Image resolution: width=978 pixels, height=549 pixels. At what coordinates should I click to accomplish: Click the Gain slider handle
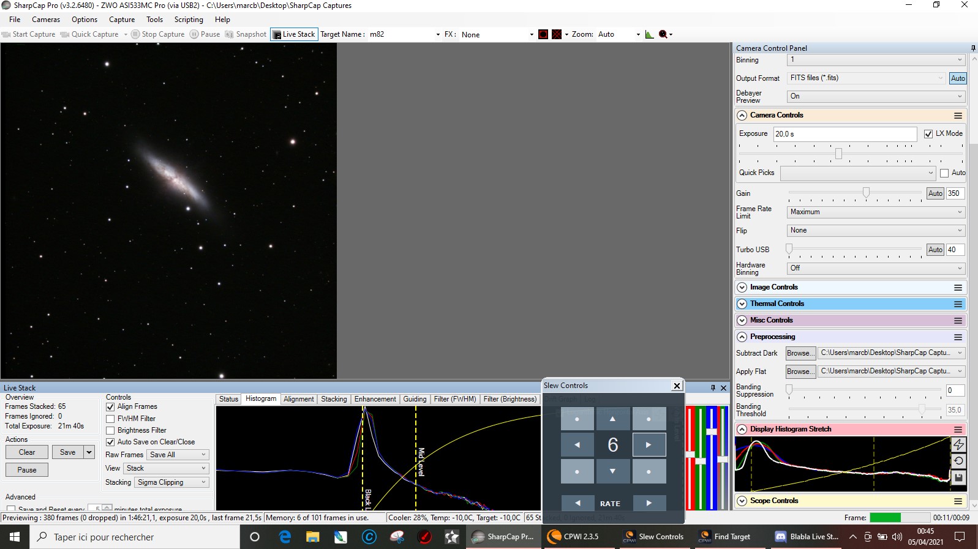pyautogui.click(x=866, y=193)
